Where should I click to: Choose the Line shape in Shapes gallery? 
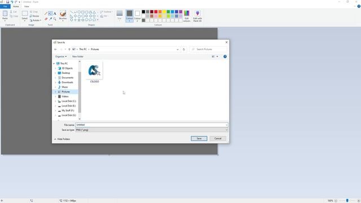(x=72, y=12)
